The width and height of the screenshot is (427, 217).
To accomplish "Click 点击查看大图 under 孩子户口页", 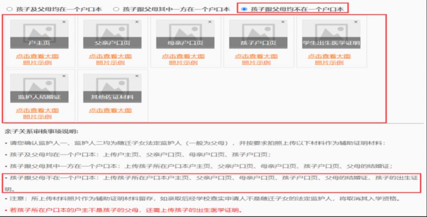I will (256, 56).
